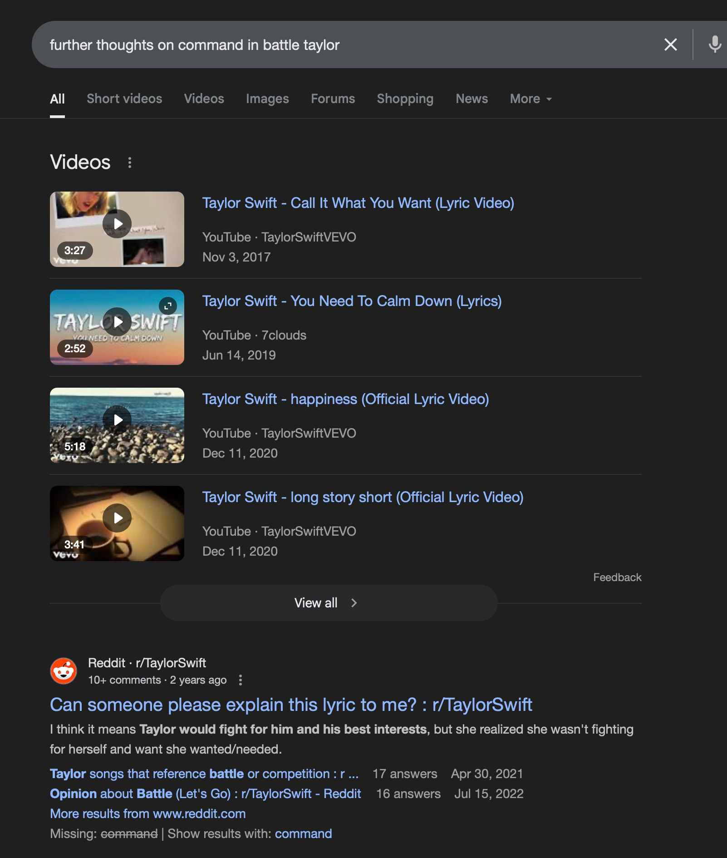Click the Reddit logo icon

(x=64, y=671)
